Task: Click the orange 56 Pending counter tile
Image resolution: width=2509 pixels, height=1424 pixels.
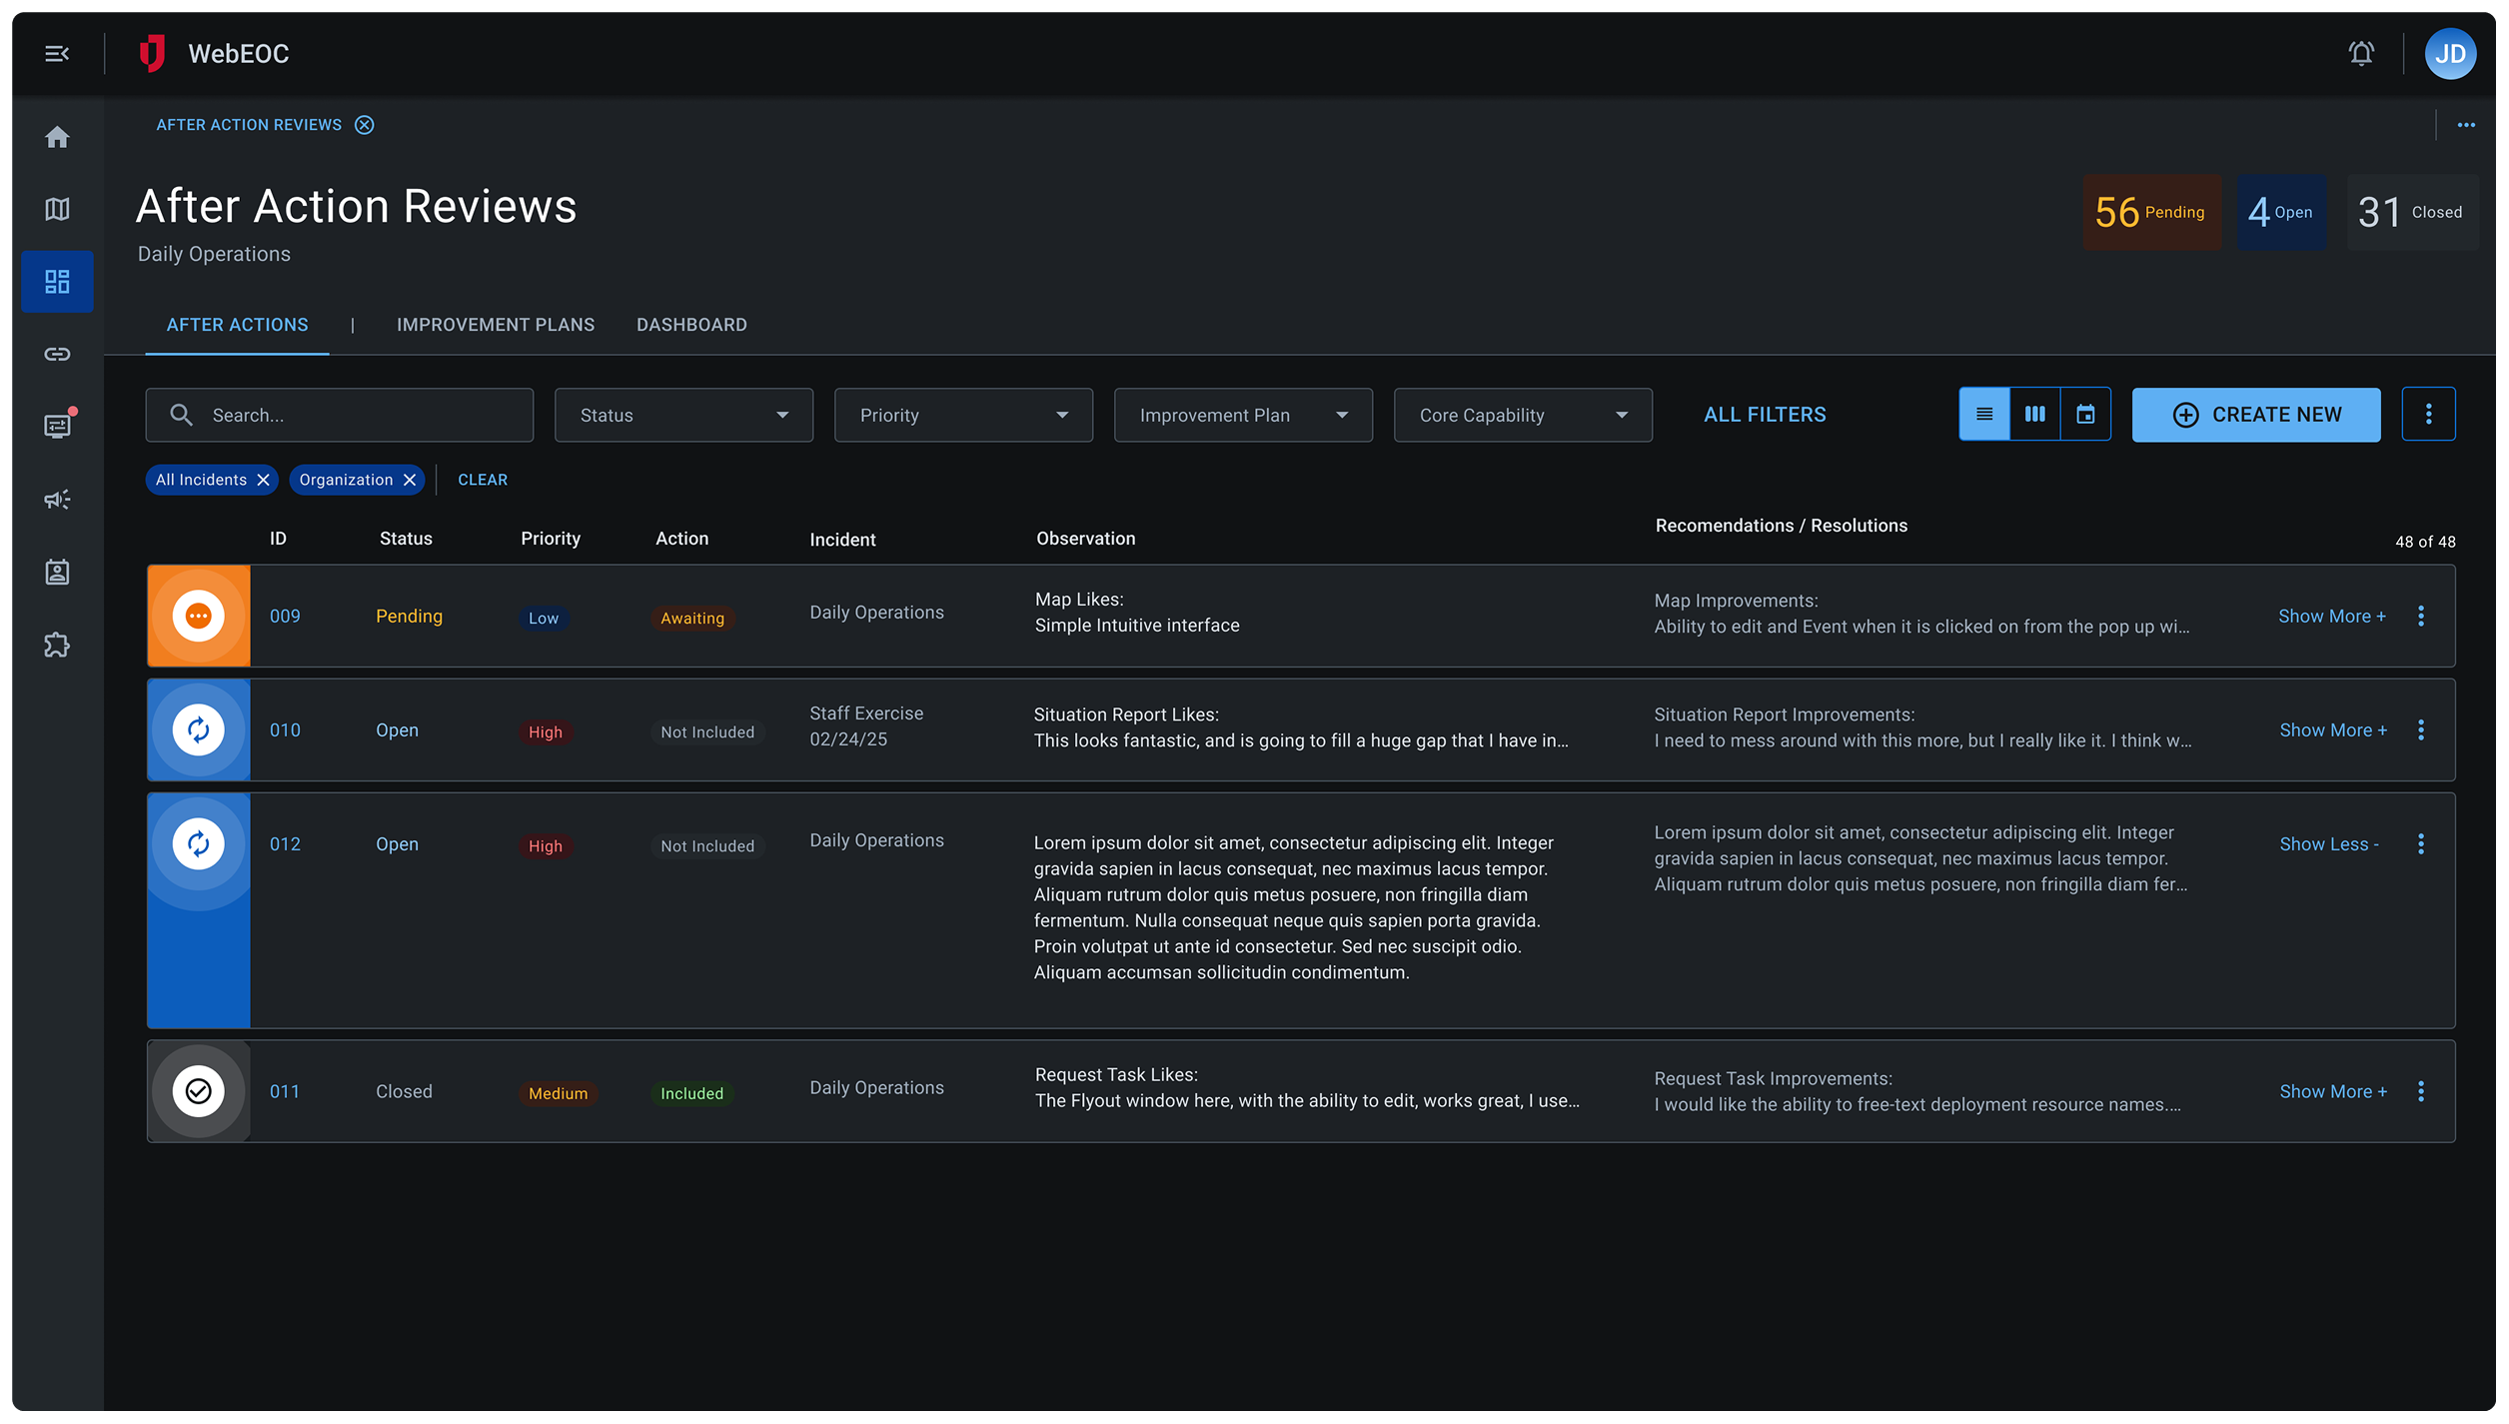Action: click(2151, 212)
